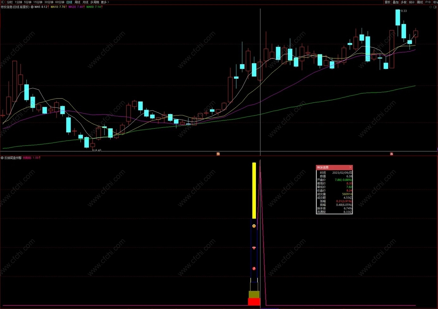Select the 日线 daily period
This screenshot has height=309, width=438.
(69, 2)
